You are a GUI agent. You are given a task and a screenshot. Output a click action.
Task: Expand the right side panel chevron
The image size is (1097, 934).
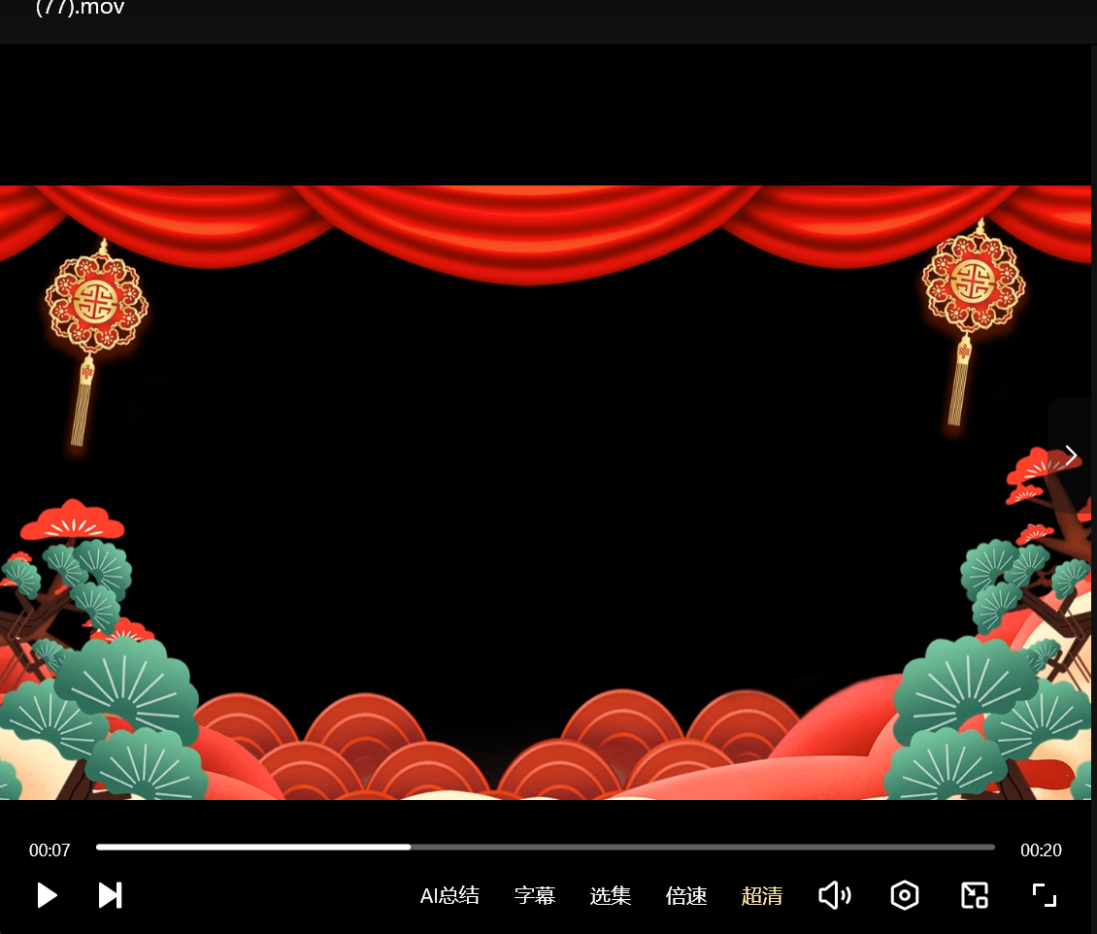pos(1071,455)
